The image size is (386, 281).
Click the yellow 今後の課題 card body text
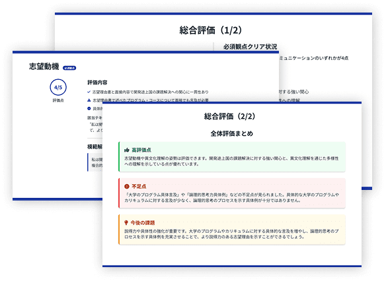(231, 234)
